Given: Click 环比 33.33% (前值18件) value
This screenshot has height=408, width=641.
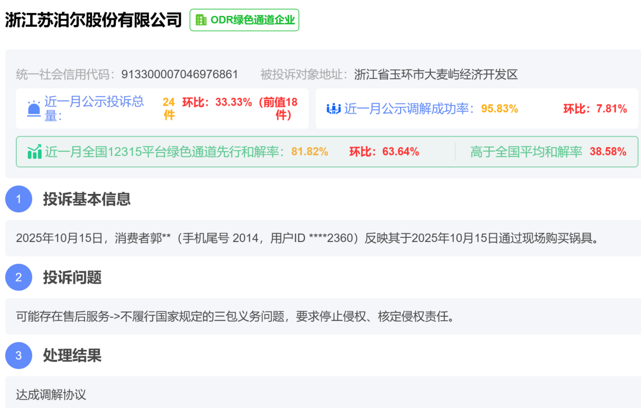Looking at the screenshot, I should [x=240, y=109].
